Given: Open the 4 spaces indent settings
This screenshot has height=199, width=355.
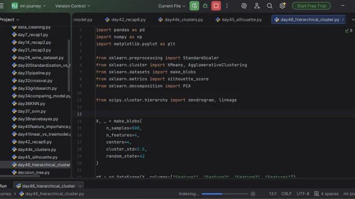Looking at the screenshot, I should click(329, 194).
